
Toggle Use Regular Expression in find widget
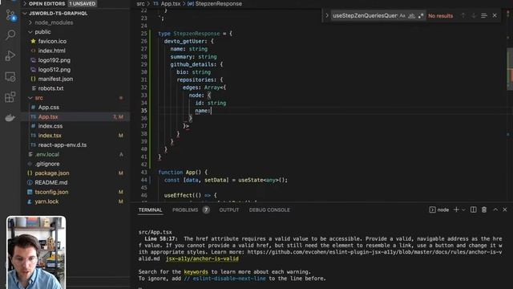click(x=421, y=16)
